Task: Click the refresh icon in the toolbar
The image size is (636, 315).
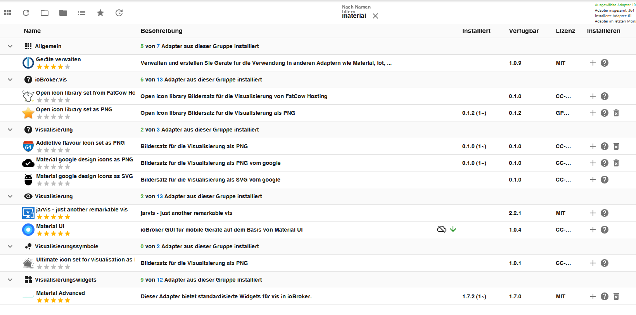Action: point(26,13)
